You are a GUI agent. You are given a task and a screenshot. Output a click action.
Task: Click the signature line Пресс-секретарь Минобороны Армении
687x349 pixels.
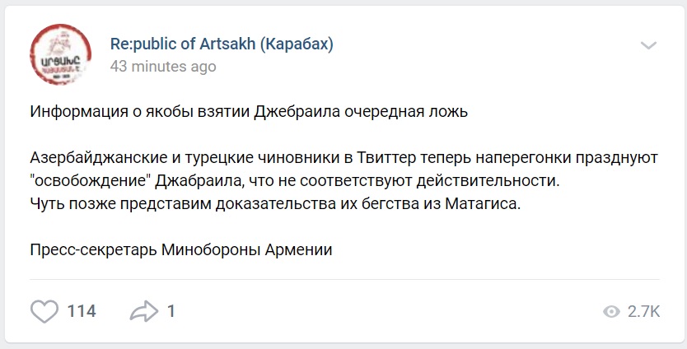click(x=180, y=249)
